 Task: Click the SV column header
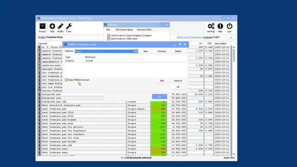pos(200,44)
